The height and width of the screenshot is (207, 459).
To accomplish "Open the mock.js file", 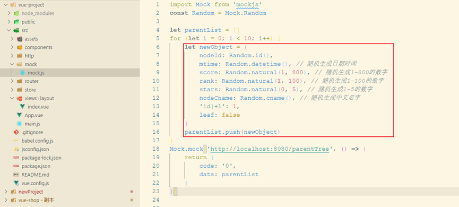I will click(36, 73).
